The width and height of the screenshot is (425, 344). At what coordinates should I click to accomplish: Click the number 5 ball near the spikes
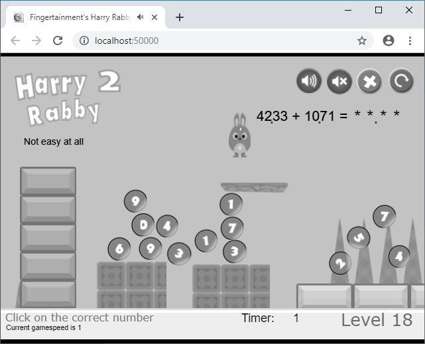(359, 238)
